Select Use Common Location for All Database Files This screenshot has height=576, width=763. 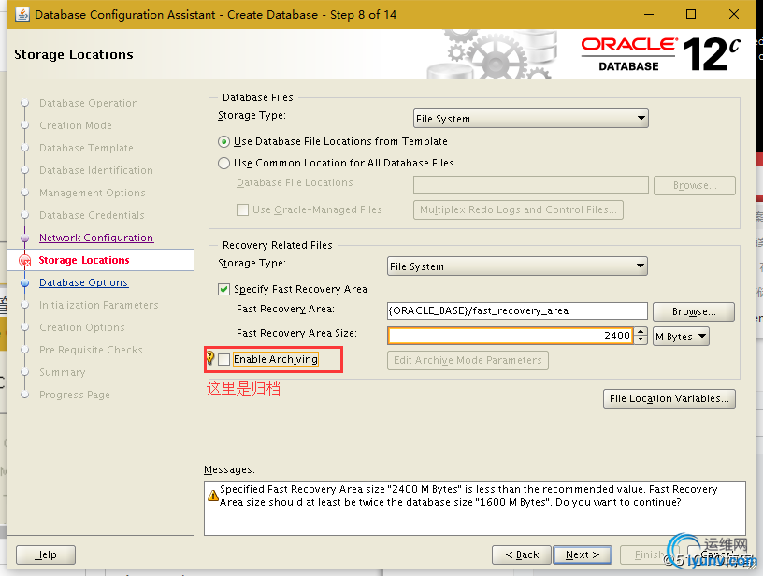[223, 163]
